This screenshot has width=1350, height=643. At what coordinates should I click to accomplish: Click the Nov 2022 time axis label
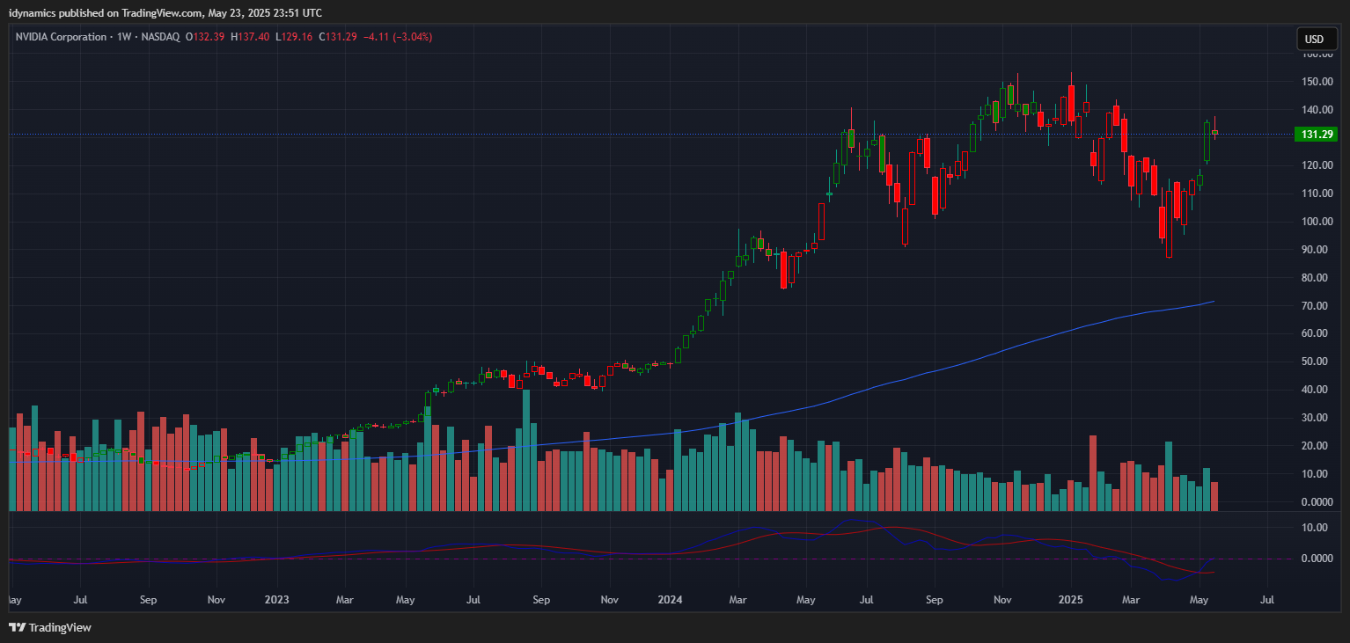coord(216,600)
